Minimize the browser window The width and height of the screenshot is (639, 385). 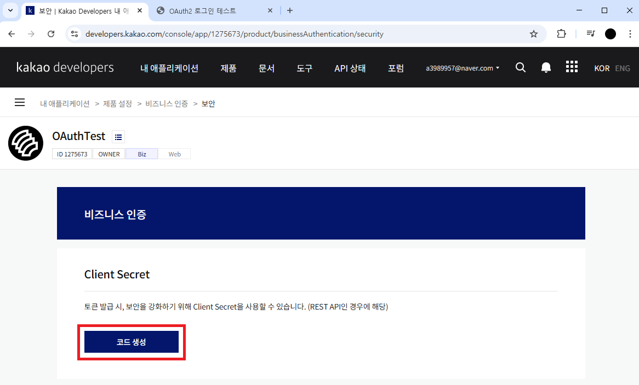(x=579, y=10)
